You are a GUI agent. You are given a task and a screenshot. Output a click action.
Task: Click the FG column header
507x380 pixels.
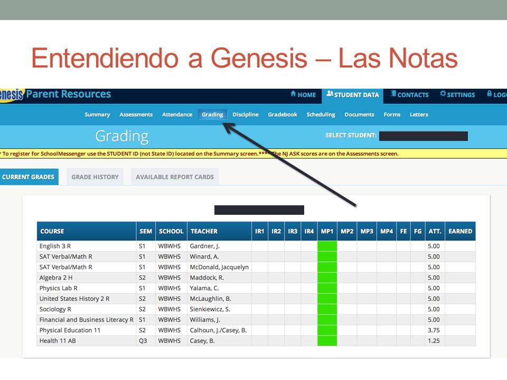(x=418, y=231)
